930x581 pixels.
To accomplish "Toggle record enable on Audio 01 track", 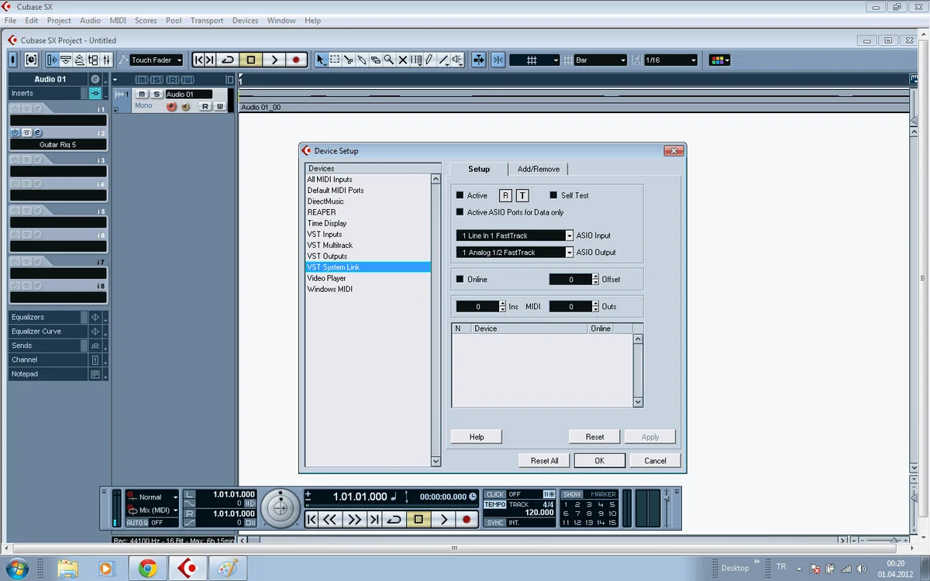I will coord(171,106).
